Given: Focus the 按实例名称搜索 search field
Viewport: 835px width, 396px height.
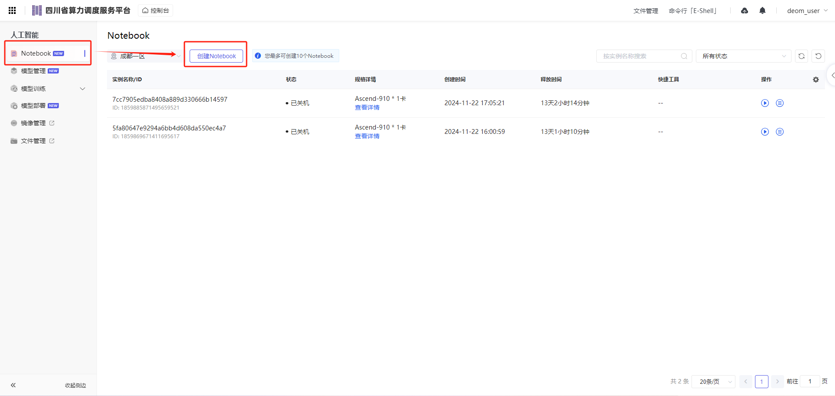Looking at the screenshot, I should click(x=644, y=56).
